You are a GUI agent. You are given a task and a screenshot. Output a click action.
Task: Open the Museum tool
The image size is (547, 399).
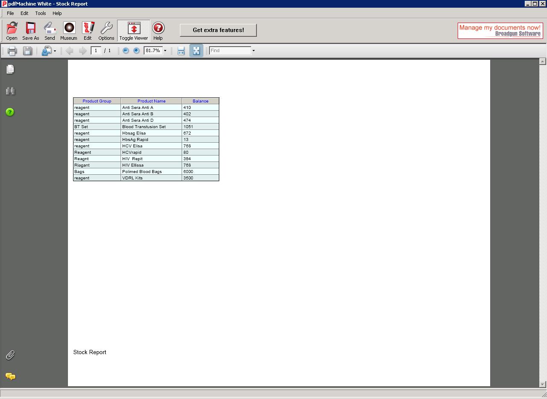[69, 31]
